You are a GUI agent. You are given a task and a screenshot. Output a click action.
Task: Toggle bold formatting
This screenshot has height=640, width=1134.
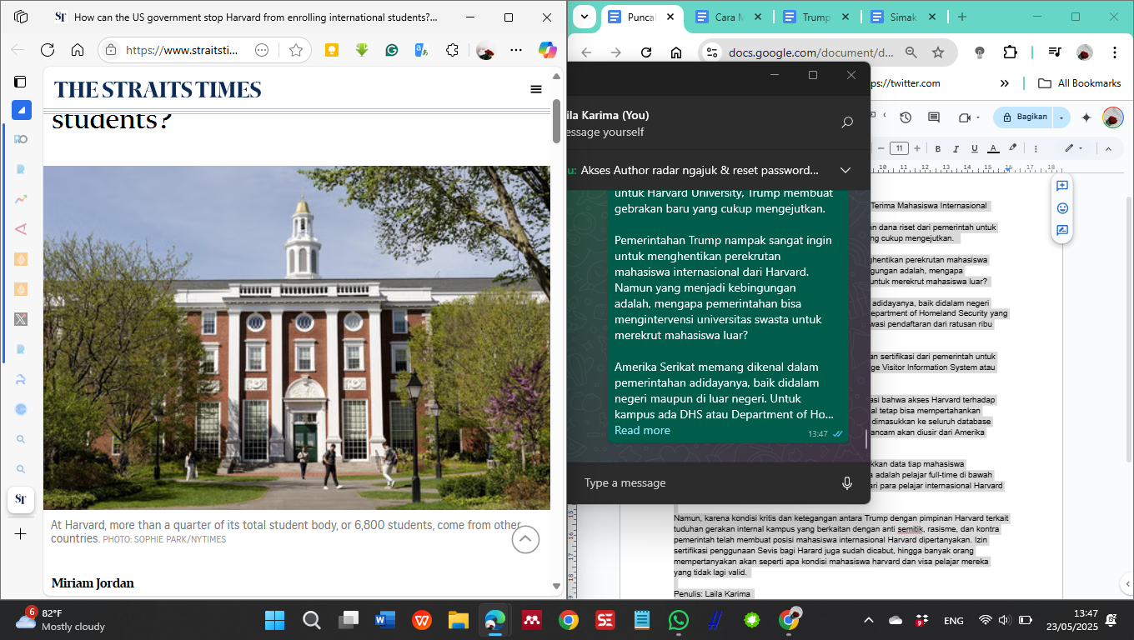click(x=938, y=148)
